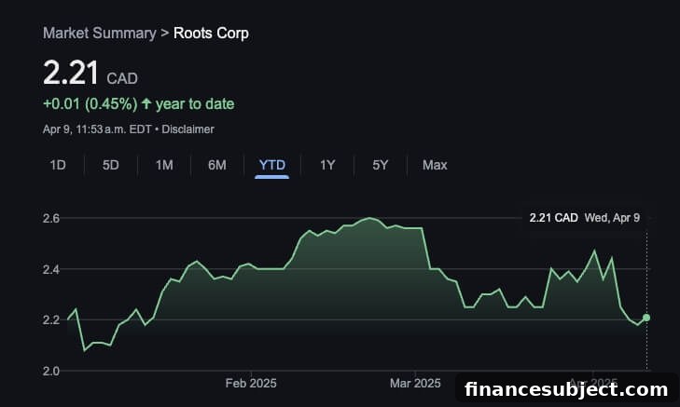Select the YTD time range tab
680x407 pixels.
(x=272, y=165)
